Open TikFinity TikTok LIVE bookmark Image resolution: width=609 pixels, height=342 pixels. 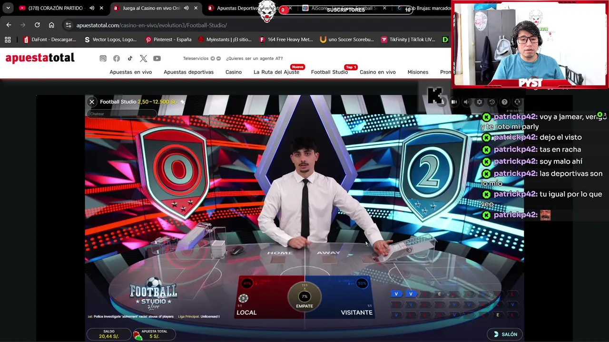click(x=408, y=39)
